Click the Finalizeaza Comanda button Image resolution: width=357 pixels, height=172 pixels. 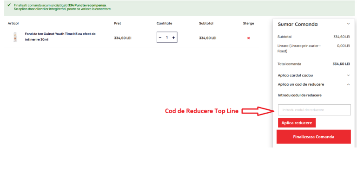[313, 137]
